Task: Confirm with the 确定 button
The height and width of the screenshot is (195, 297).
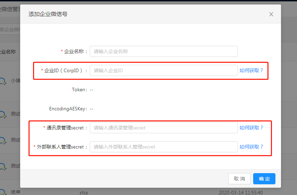Action: pos(264,179)
